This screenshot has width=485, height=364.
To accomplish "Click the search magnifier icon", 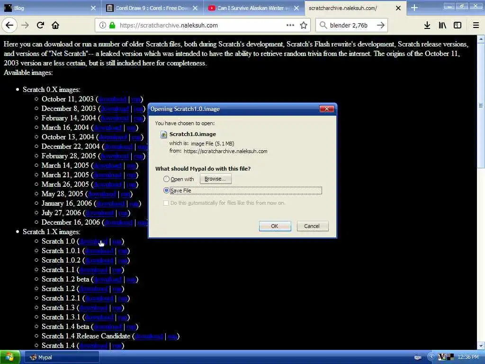I will 323,25.
